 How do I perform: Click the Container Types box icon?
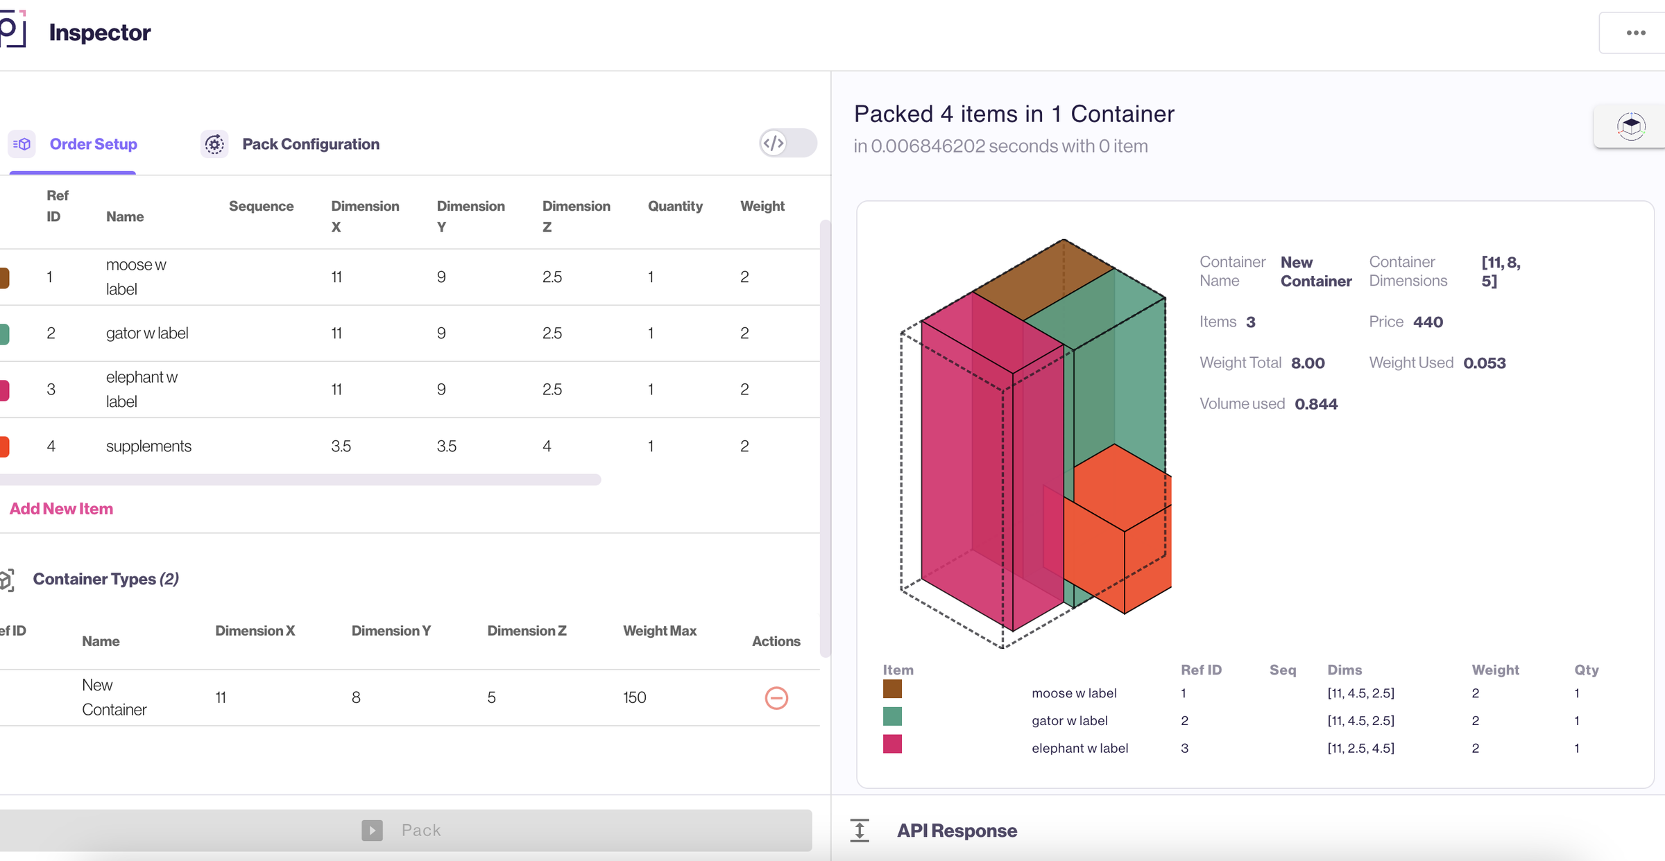point(7,580)
